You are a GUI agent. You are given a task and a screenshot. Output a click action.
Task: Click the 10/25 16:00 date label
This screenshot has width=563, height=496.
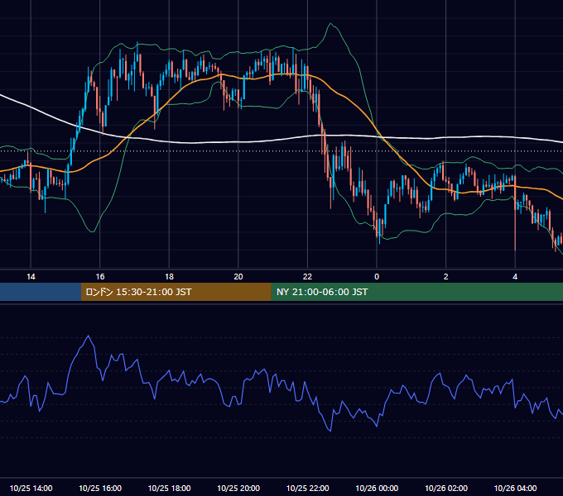tap(100, 488)
